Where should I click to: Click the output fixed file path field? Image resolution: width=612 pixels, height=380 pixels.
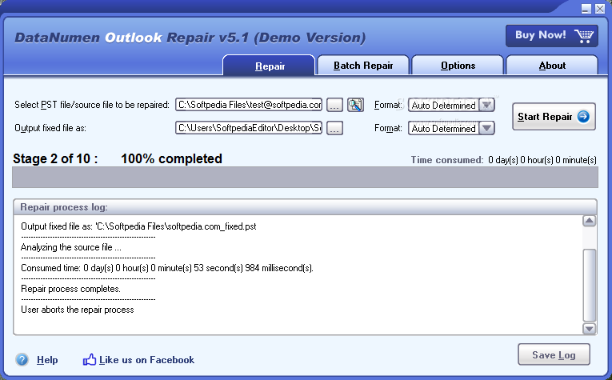tap(249, 127)
